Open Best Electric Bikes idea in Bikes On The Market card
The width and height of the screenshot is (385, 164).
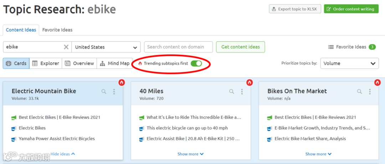[315, 117]
